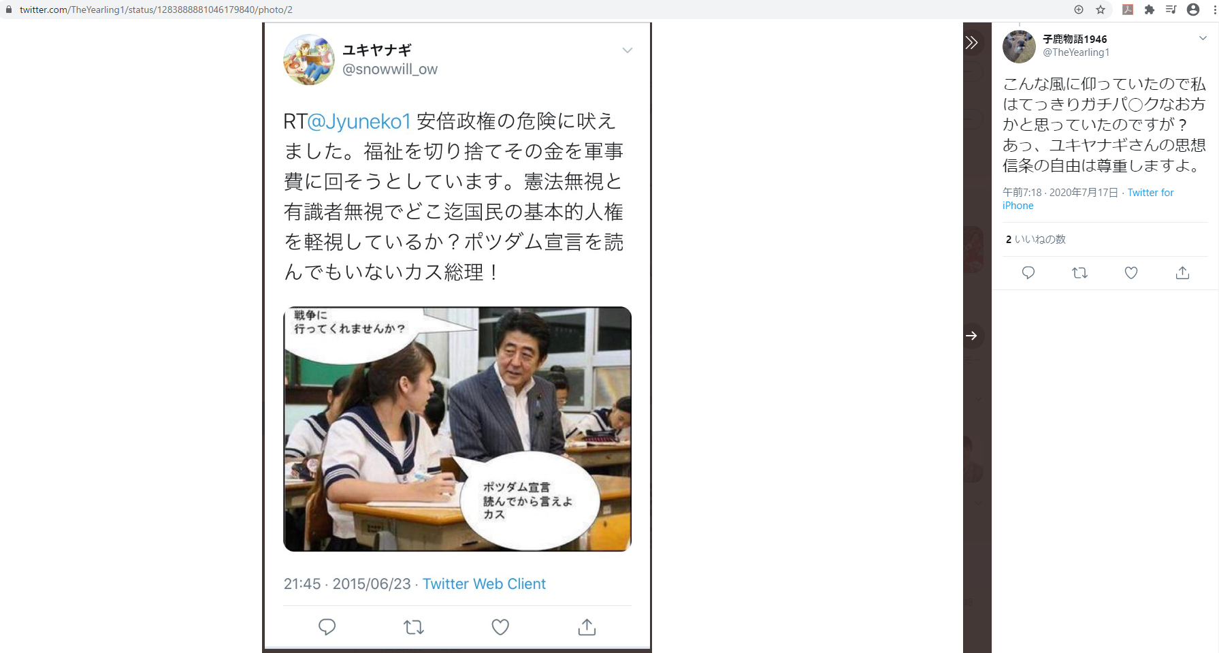The width and height of the screenshot is (1219, 653).
Task: Click the PDF extension icon in the toolbar
Action: (x=1128, y=10)
